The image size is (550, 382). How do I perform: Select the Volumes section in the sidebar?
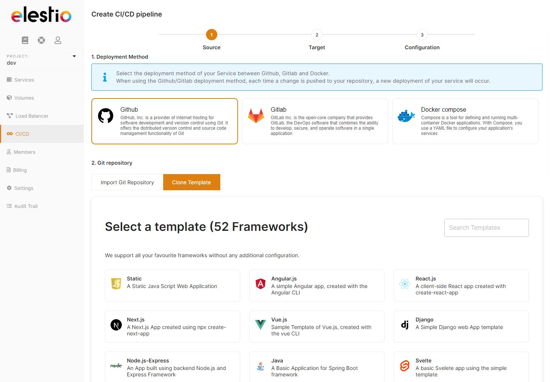point(24,98)
